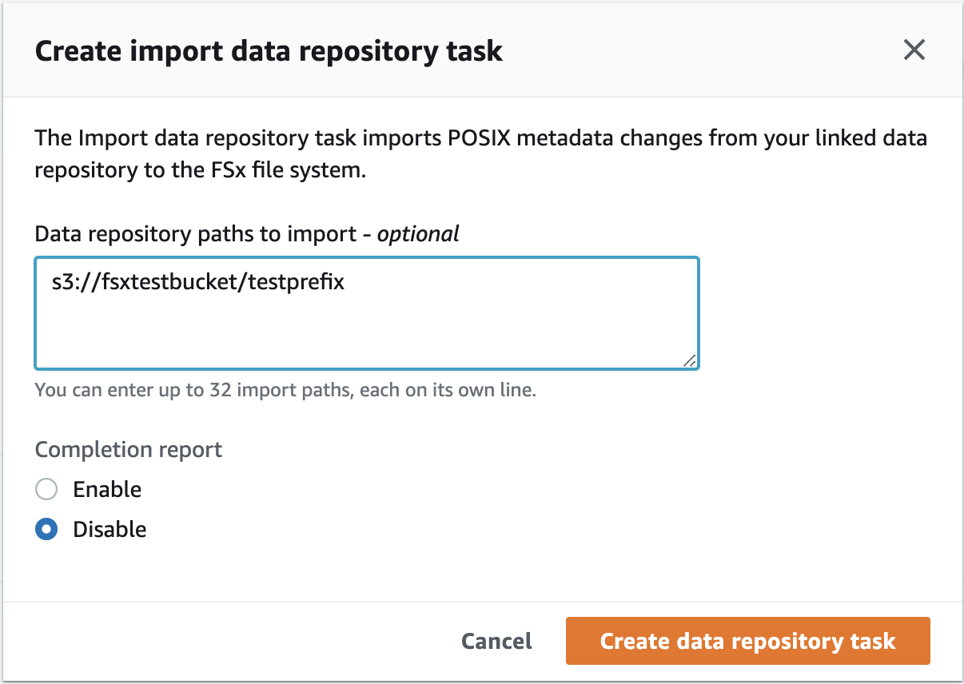Click the "Completion report" section label
The height and width of the screenshot is (684, 964).
point(129,449)
